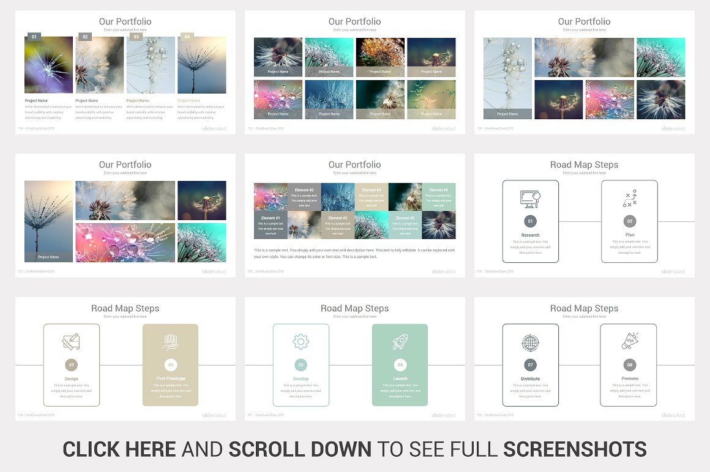This screenshot has width=710, height=472.
Task: Select the Design pencil and ruler icon
Action: 71,342
